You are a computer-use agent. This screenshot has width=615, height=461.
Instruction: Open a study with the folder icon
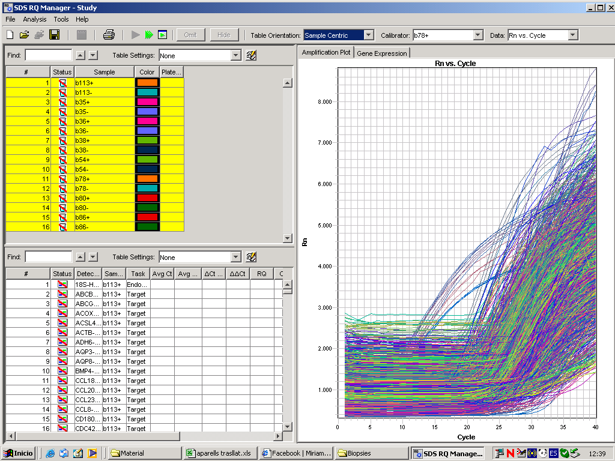point(24,35)
